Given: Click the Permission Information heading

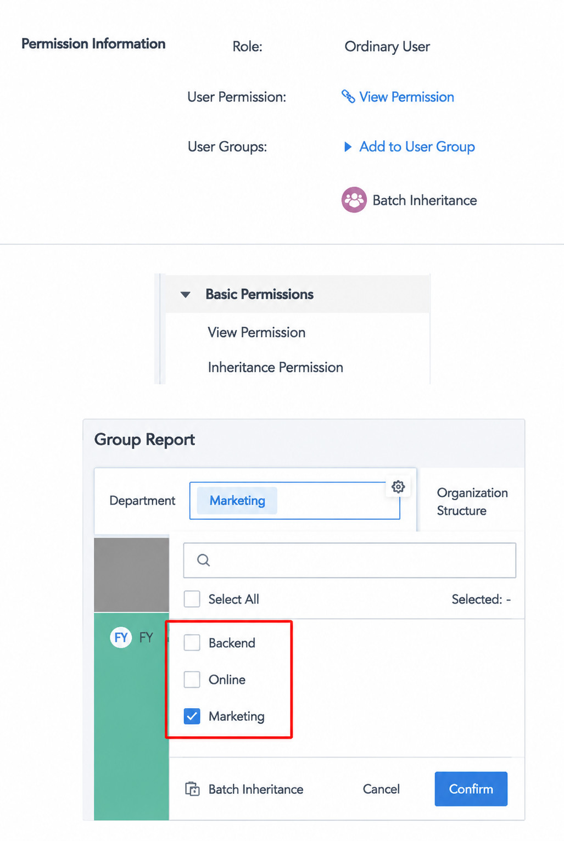Looking at the screenshot, I should (93, 44).
